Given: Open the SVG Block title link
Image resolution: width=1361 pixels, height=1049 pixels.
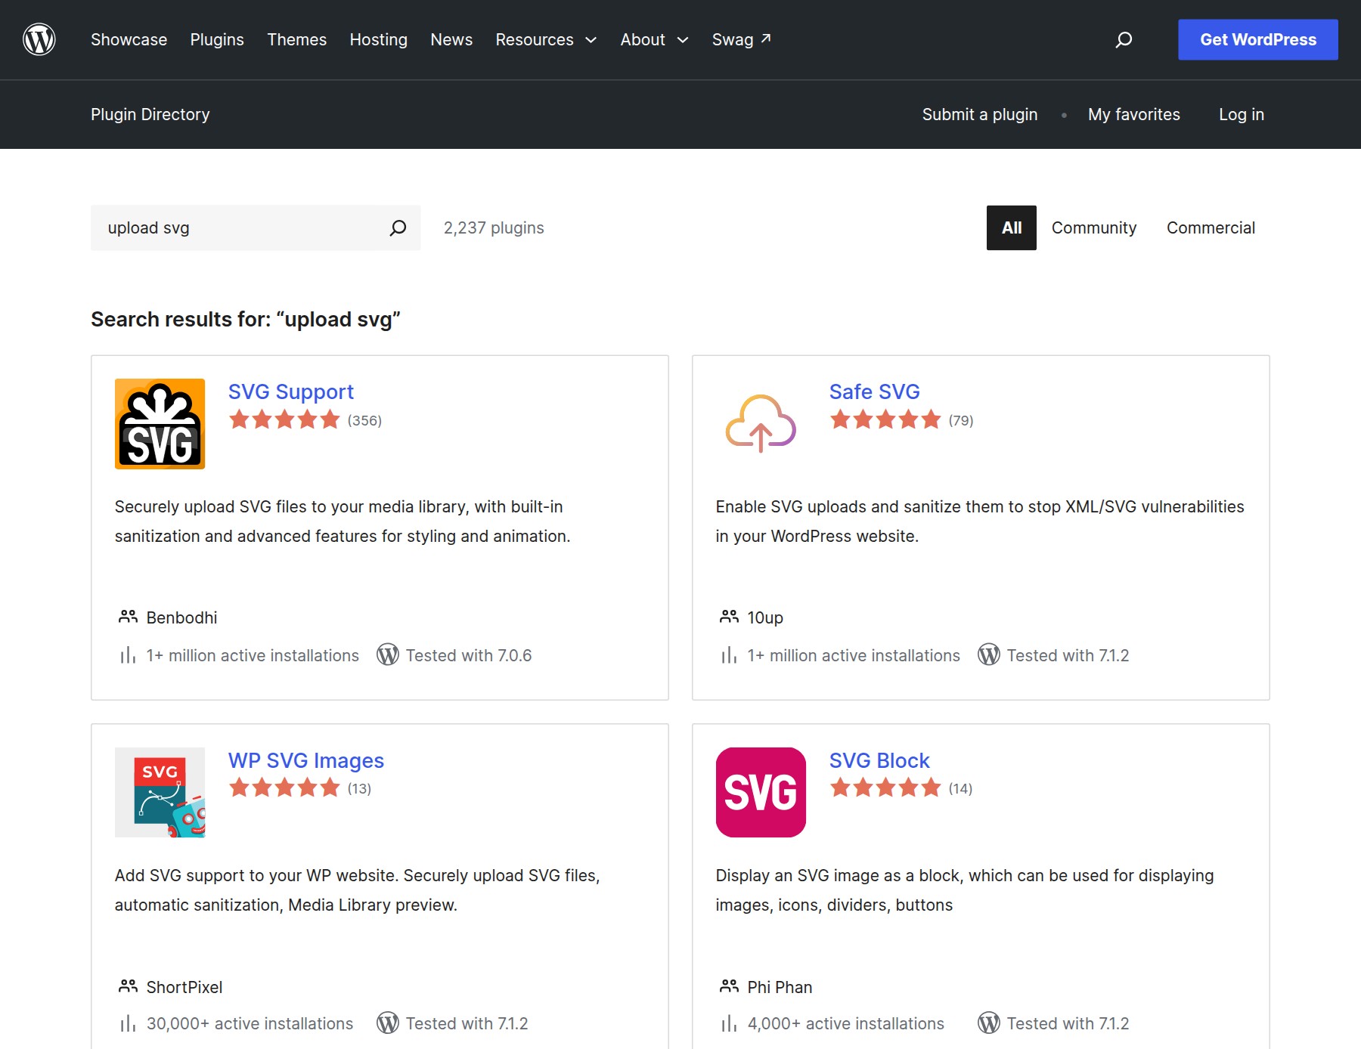Looking at the screenshot, I should [x=879, y=760].
